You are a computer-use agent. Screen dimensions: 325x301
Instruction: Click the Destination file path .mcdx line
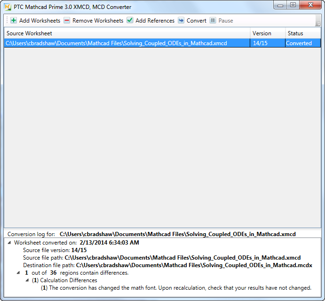[x=168, y=265]
